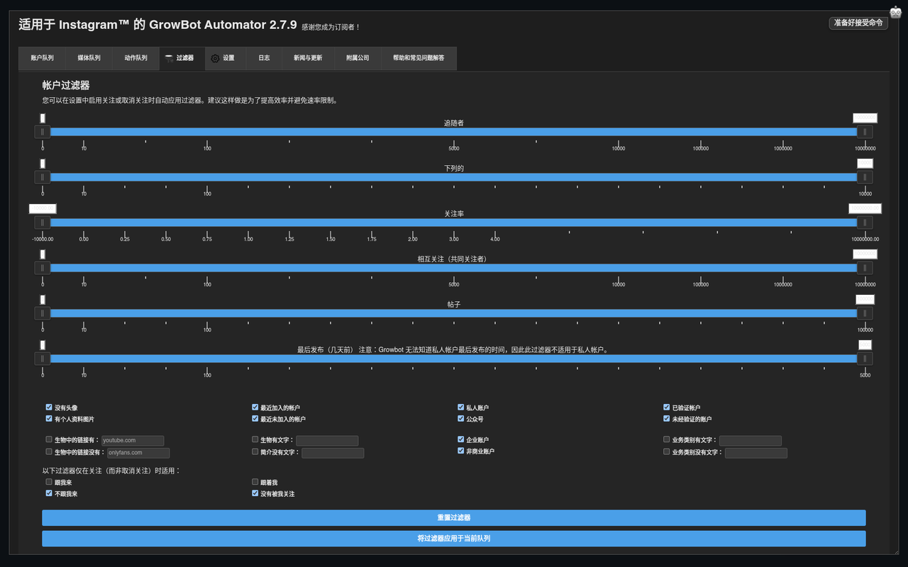Uncheck the 不跟我来 checkbox
This screenshot has width=908, height=567.
pos(49,493)
